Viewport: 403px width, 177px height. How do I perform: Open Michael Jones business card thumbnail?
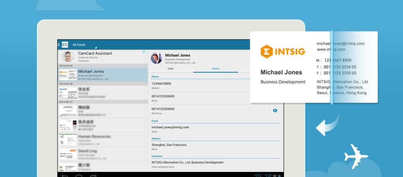coord(68,75)
